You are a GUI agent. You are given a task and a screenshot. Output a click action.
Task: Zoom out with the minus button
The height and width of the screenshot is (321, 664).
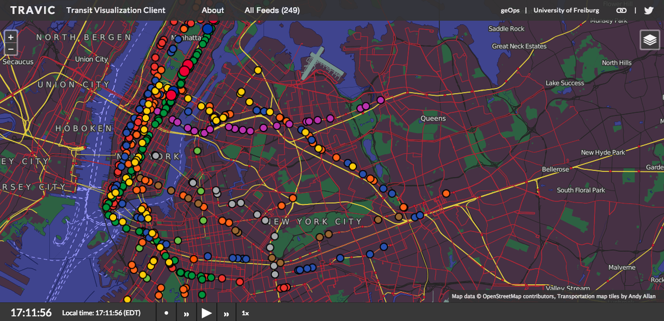[x=11, y=49]
